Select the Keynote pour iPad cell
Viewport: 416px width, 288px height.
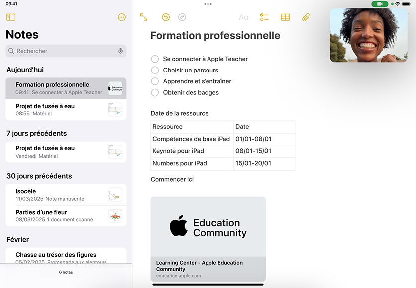[192, 151]
